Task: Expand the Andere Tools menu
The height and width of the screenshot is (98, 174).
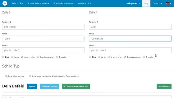Action: tap(85, 3)
